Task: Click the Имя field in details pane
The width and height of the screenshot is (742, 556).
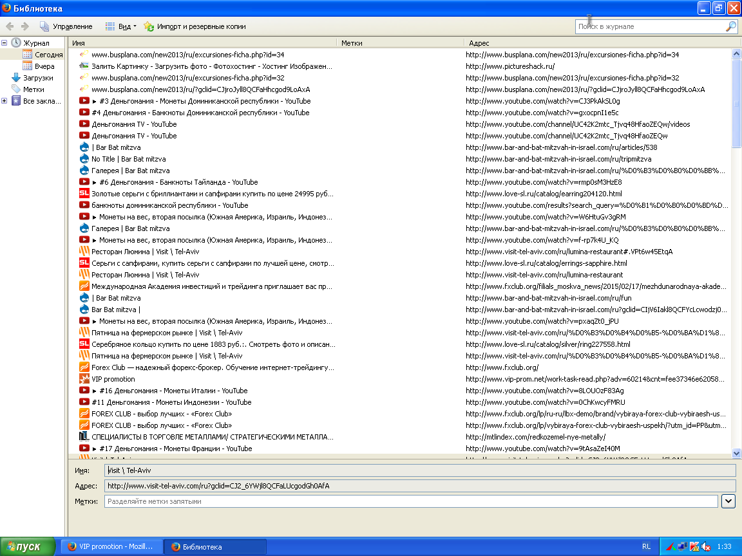Action: click(x=420, y=470)
